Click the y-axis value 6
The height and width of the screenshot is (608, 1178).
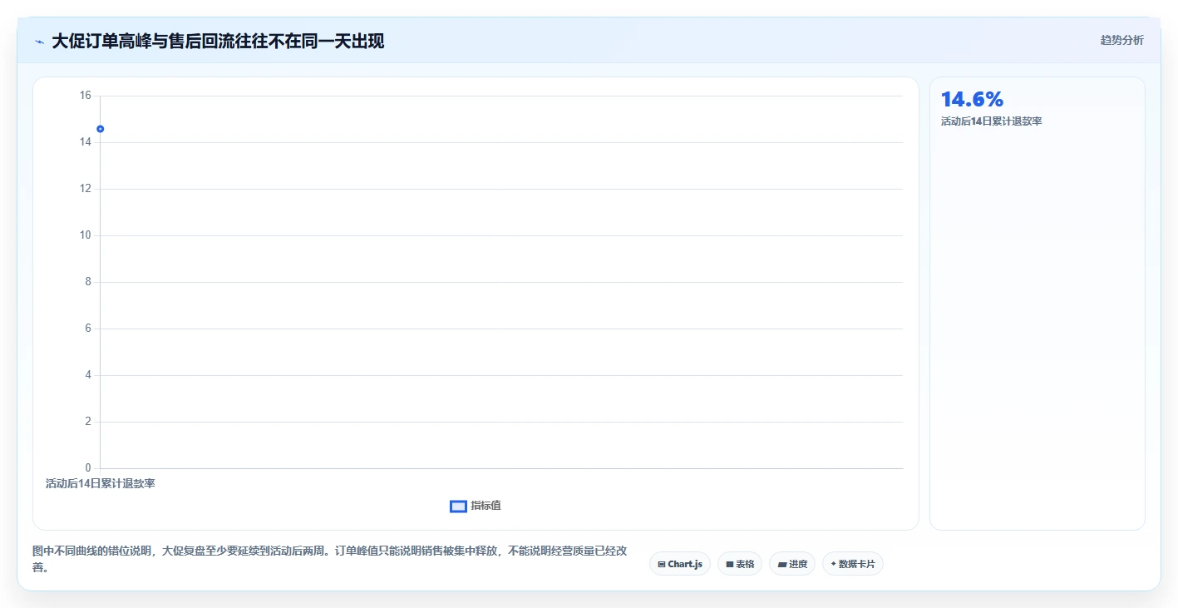88,329
